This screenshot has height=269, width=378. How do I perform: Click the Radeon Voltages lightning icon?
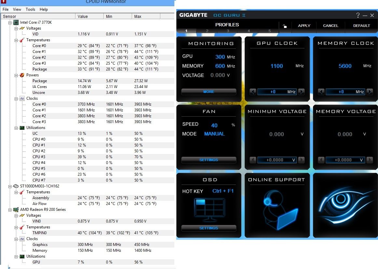pyautogui.click(x=22, y=215)
